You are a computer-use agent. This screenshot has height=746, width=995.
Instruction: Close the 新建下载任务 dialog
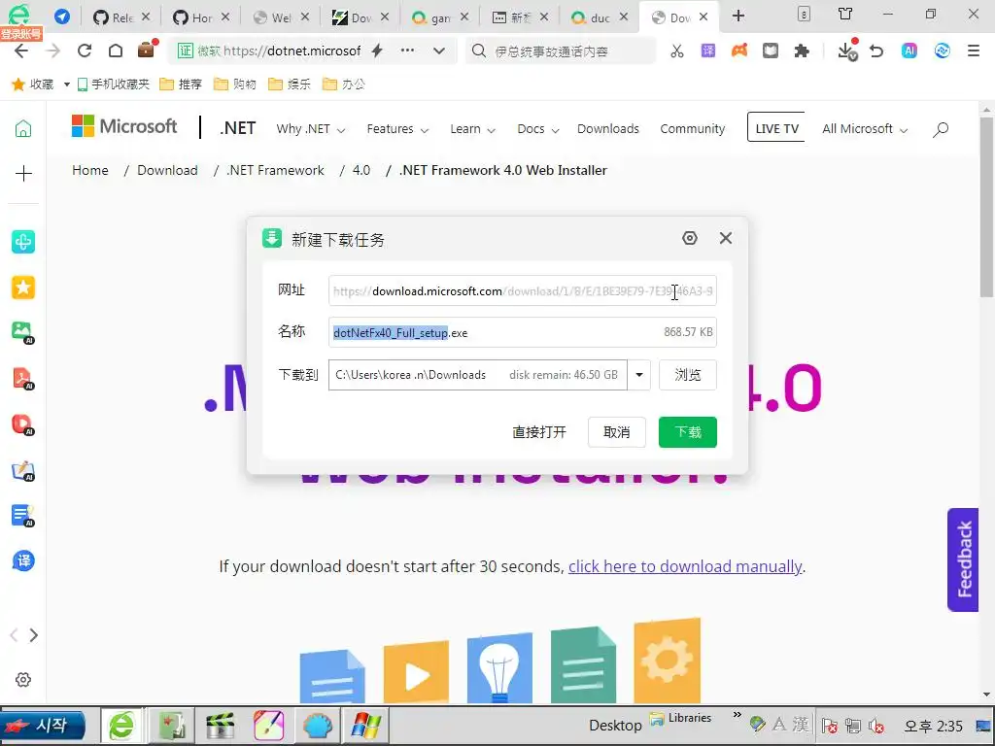click(726, 238)
